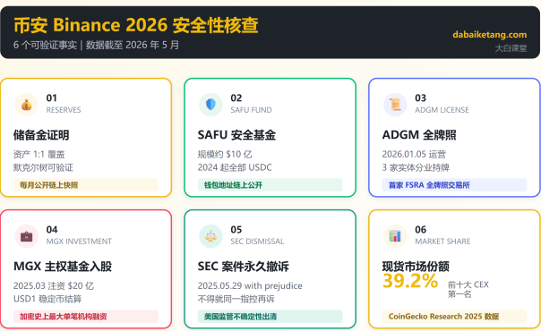Click the text 规模约 $10 亿
The height and width of the screenshot is (331, 541).
tap(225, 154)
